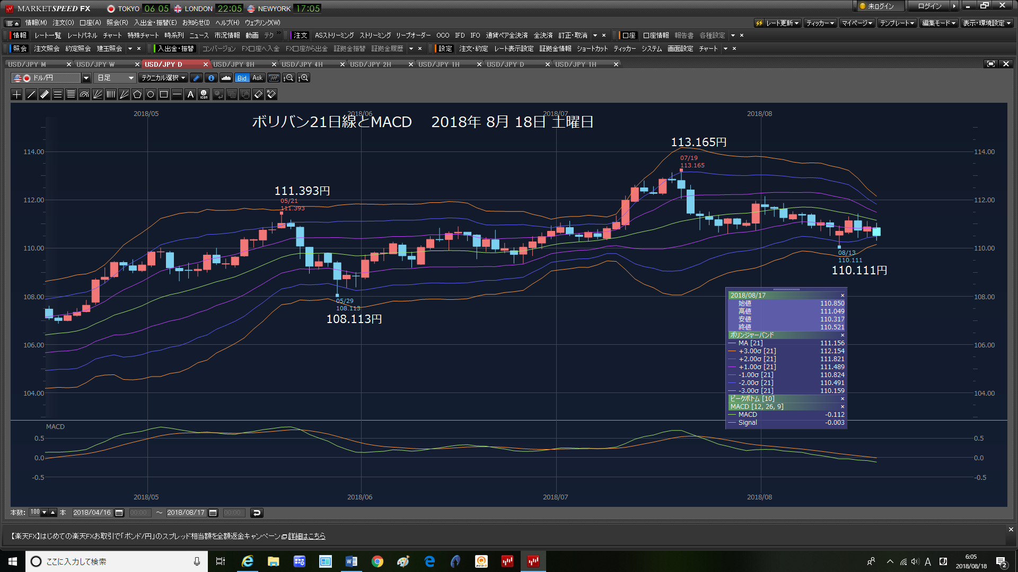Click the 全決済 toolbar button
Screen dimensions: 1018x572
pos(543,35)
